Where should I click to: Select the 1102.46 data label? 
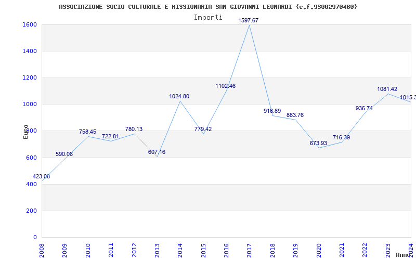226,86
